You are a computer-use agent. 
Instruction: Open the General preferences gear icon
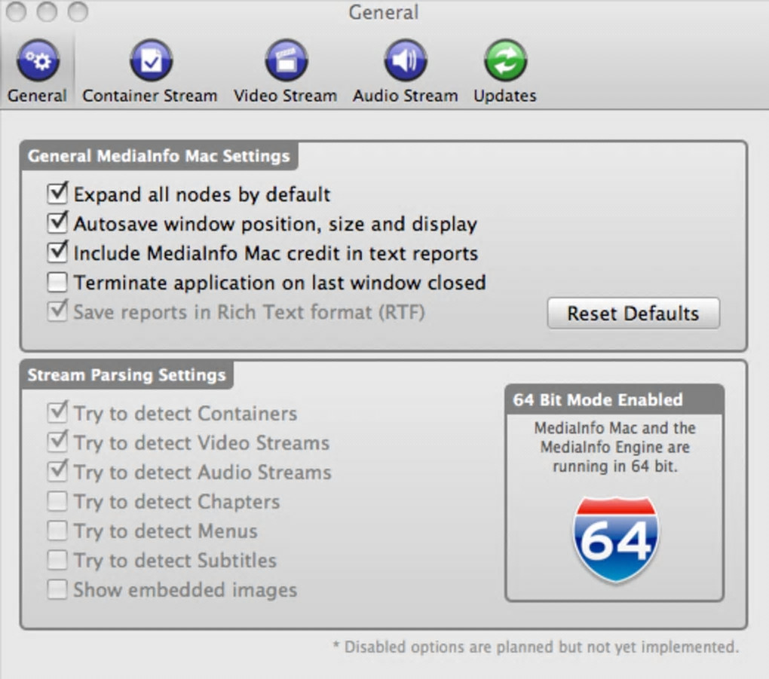[x=38, y=61]
